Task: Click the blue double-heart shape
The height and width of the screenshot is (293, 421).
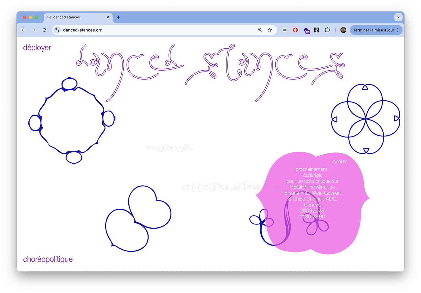Action: (138, 219)
